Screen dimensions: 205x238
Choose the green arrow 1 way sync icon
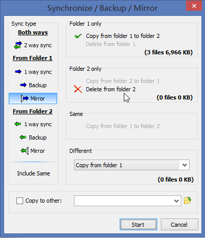click(18, 124)
